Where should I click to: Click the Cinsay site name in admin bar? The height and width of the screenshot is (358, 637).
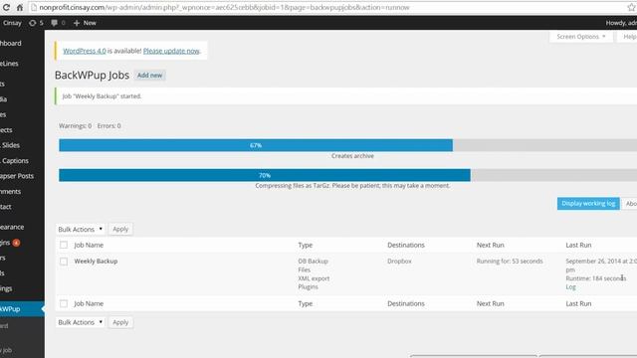click(x=12, y=23)
